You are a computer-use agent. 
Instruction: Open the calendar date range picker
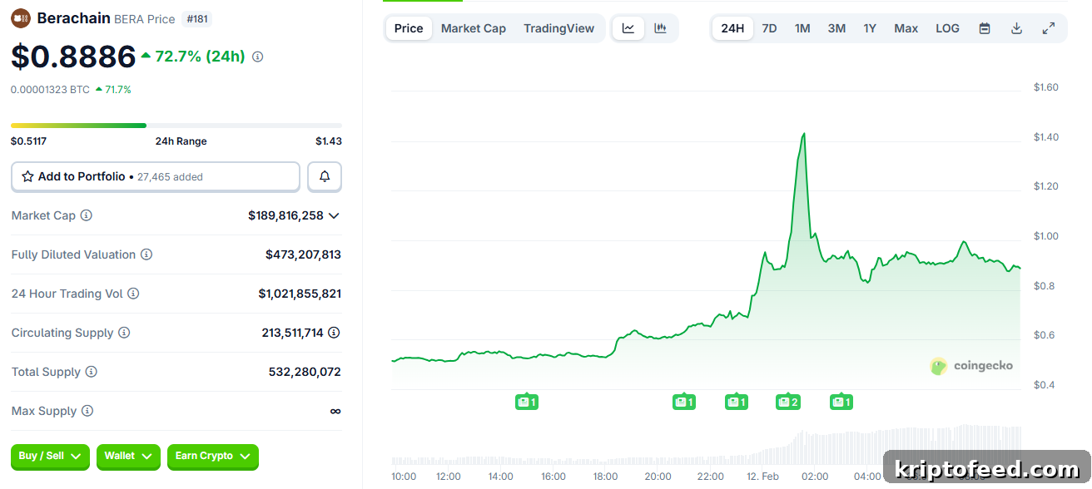(x=985, y=28)
